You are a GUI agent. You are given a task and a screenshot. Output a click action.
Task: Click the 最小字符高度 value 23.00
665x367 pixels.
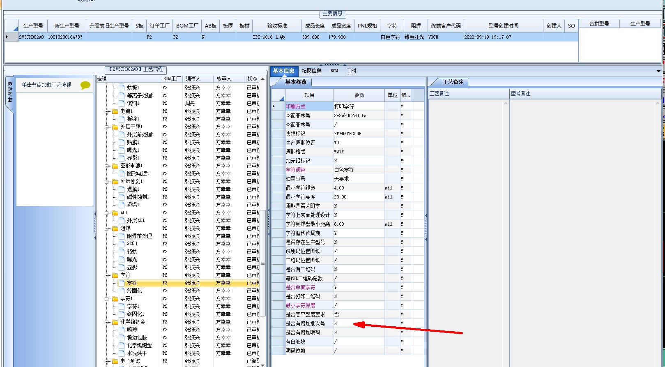coord(359,197)
